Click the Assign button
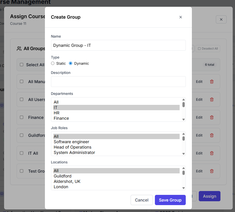This screenshot has width=235, height=212. pos(209,196)
